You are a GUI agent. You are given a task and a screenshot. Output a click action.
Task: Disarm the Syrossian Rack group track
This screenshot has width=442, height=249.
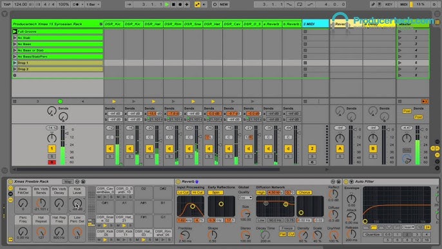pos(52,162)
